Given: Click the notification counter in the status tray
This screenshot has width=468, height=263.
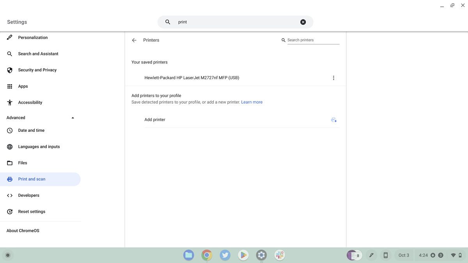Looking at the screenshot, I should [441, 255].
